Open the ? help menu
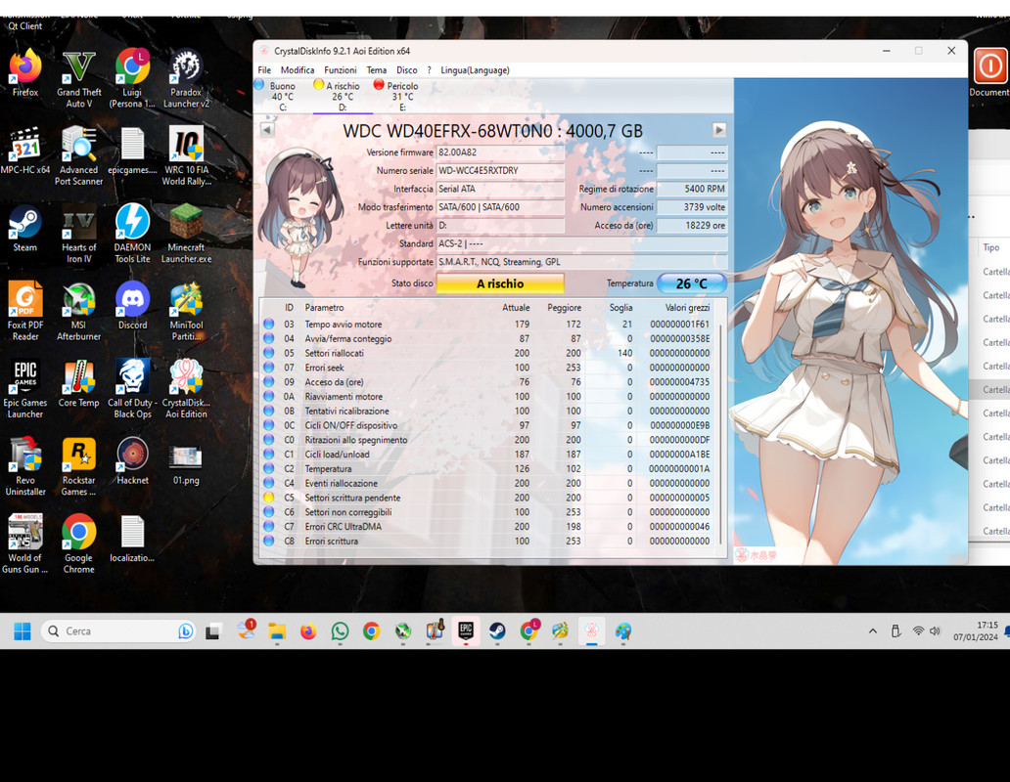1010x782 pixels. (x=429, y=70)
